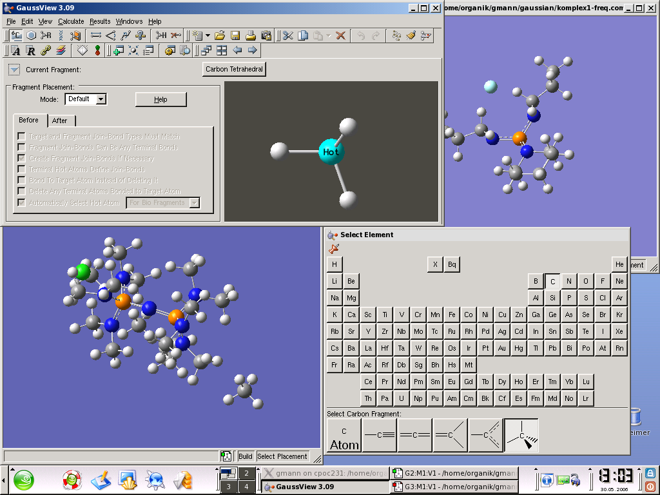Open the Edit menu

coord(27,21)
